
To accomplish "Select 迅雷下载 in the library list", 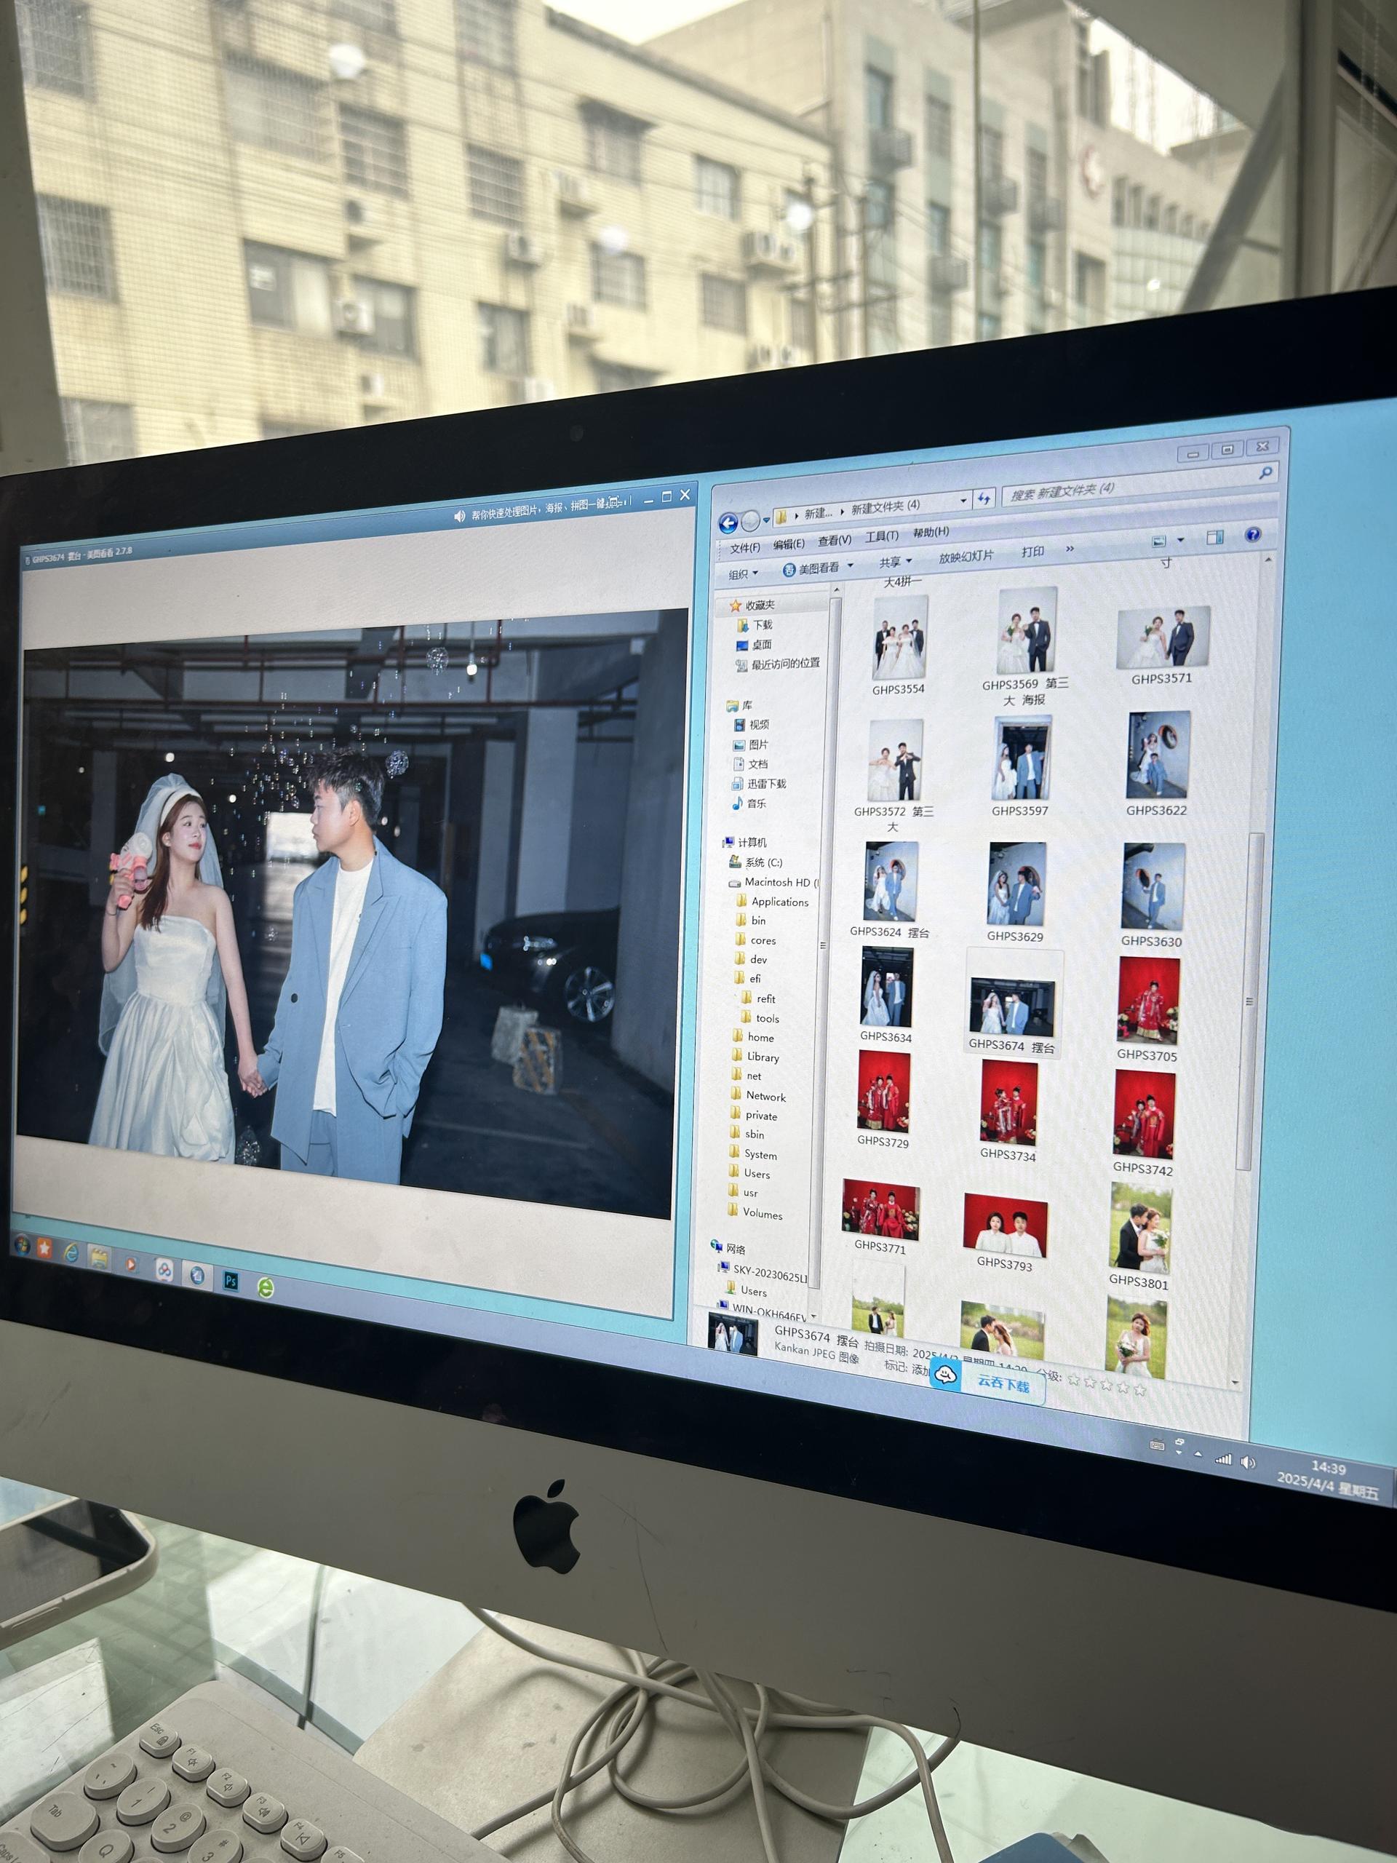I will pyautogui.click(x=759, y=783).
